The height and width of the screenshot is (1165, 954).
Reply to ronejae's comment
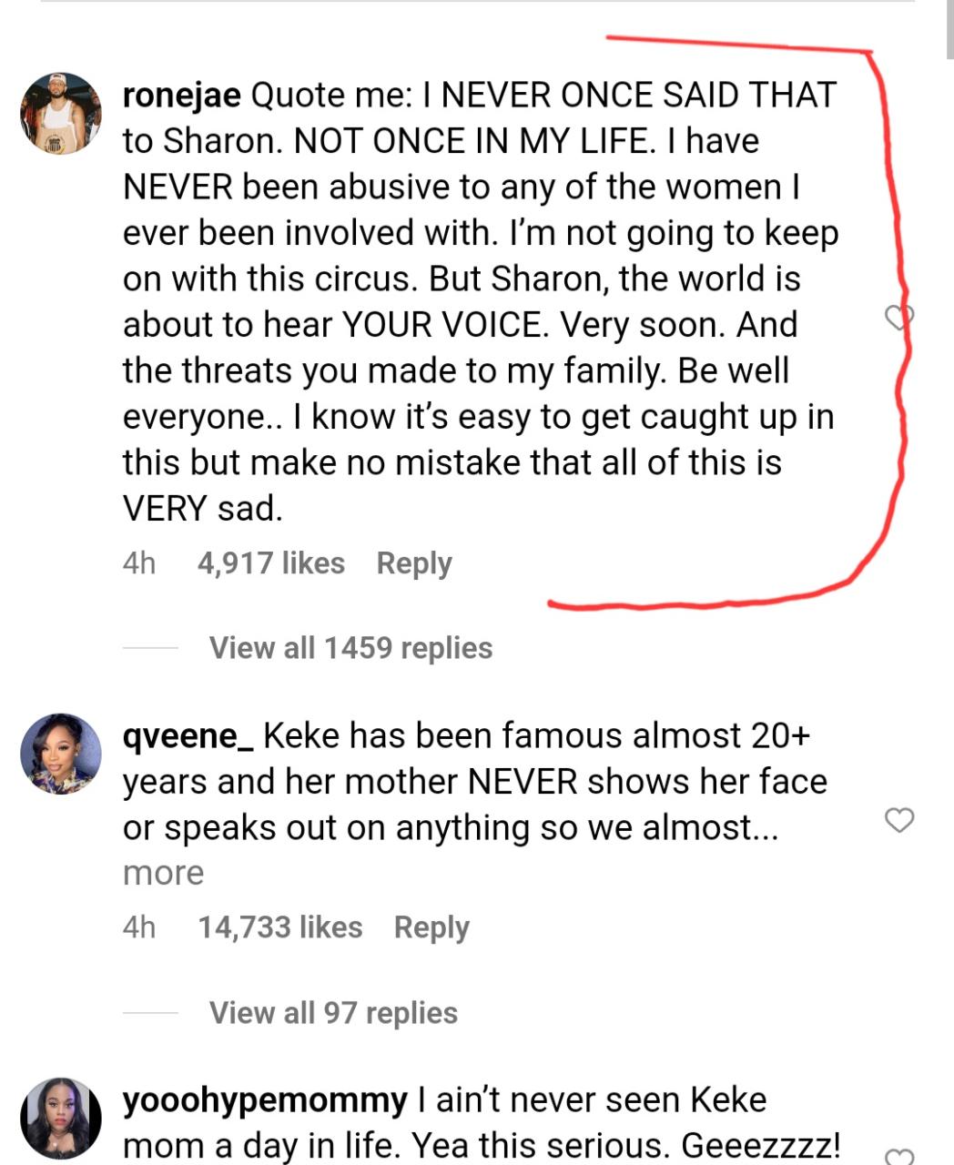click(x=414, y=562)
